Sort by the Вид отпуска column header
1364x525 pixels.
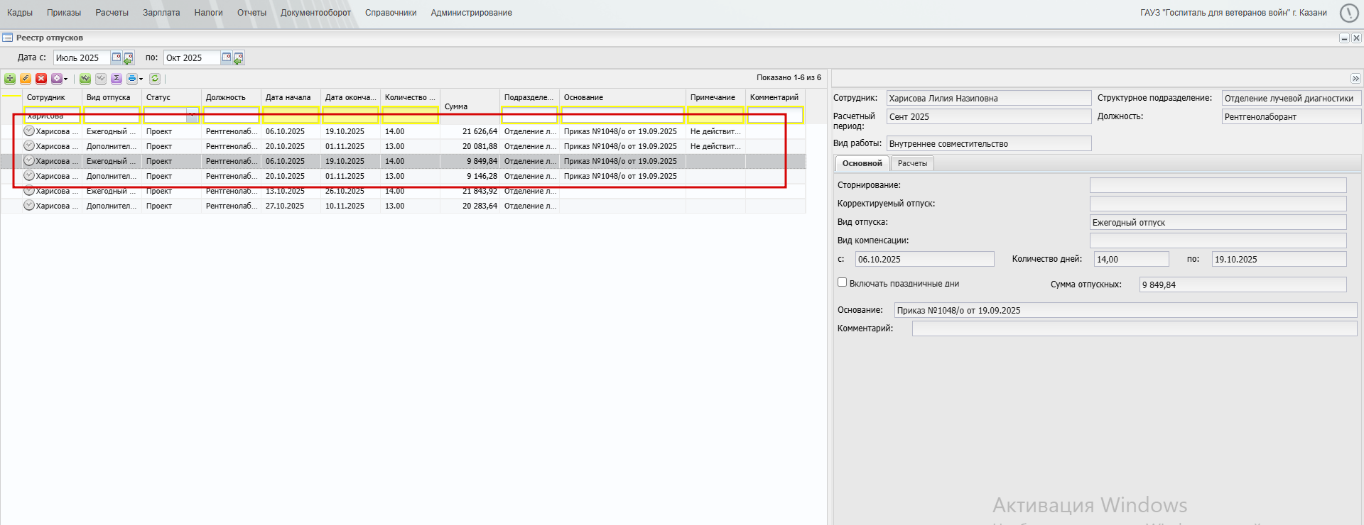(112, 97)
